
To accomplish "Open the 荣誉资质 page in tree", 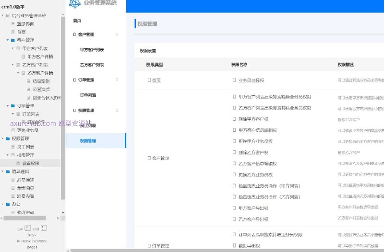I will click(41, 90).
